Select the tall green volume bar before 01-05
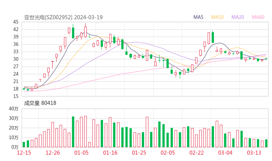This screenshot has height=161, width=272. tap(73, 132)
